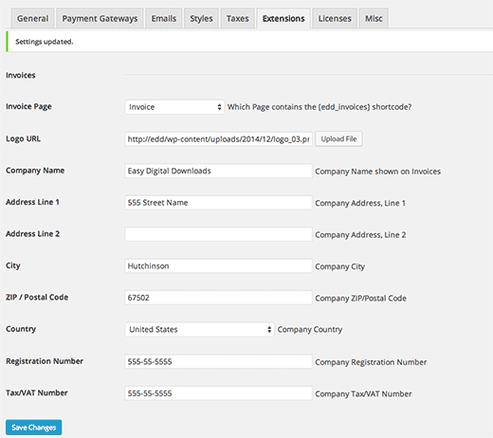Click the 'Logo URL' label

coord(23,138)
